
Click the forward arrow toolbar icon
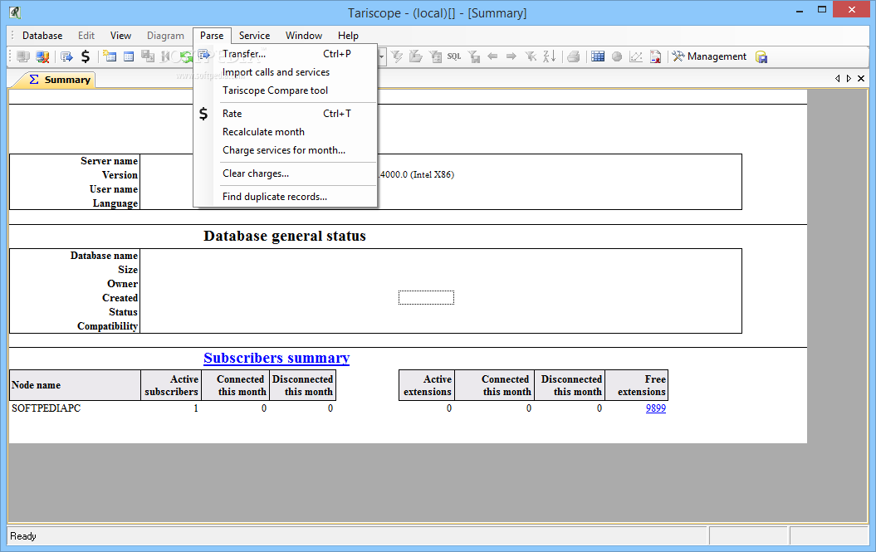point(511,56)
